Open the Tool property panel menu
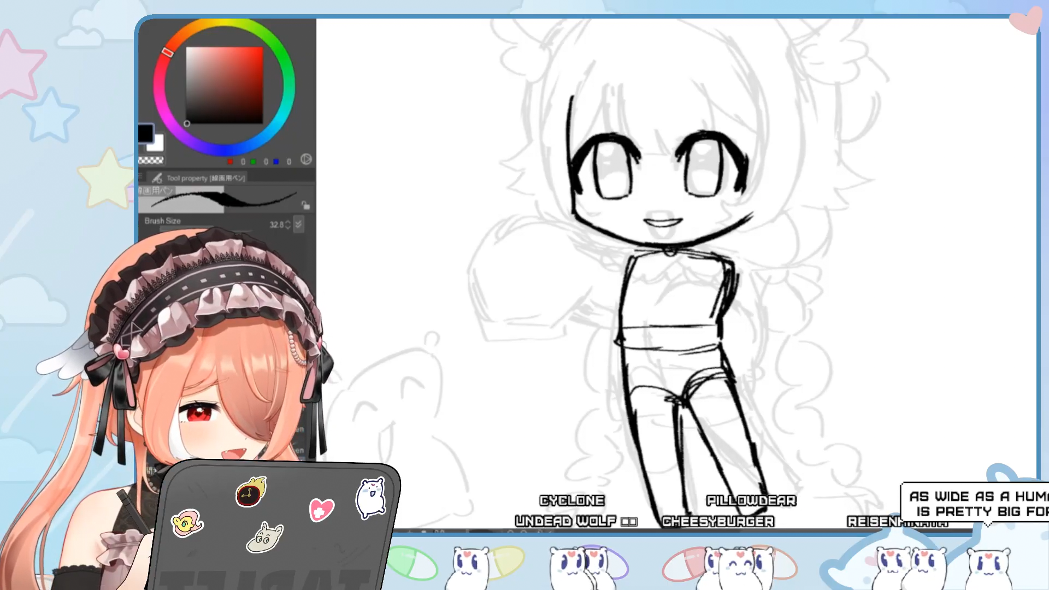The height and width of the screenshot is (590, 1049). click(141, 177)
